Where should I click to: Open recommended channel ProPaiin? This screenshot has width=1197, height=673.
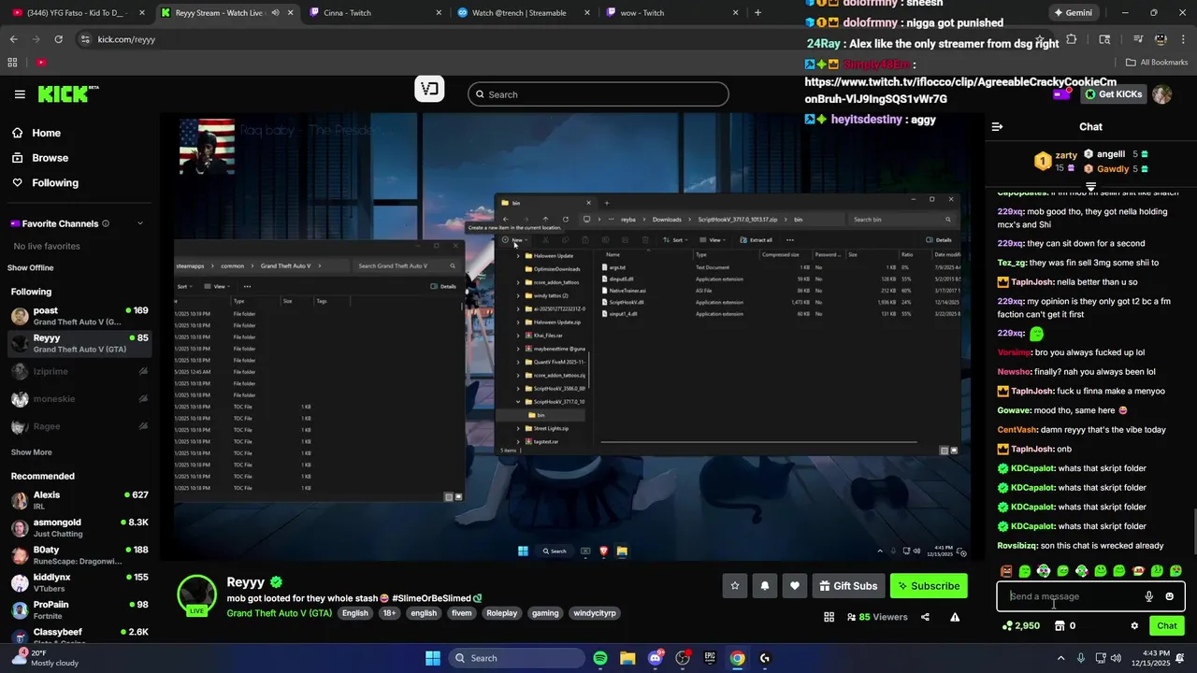79,610
